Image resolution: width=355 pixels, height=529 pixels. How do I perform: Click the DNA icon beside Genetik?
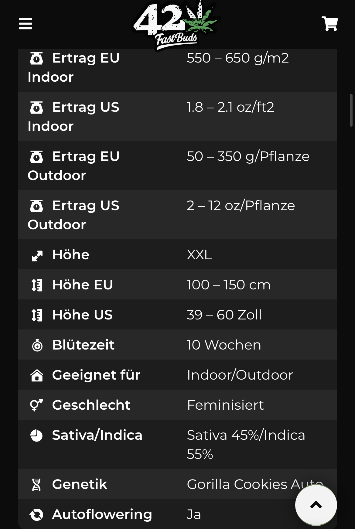tap(36, 485)
